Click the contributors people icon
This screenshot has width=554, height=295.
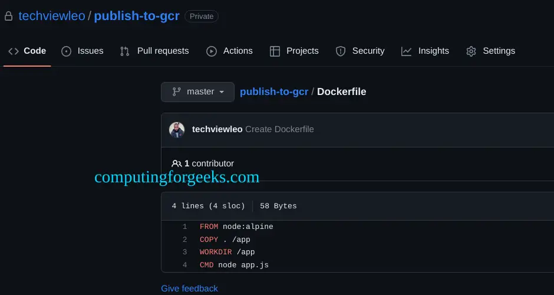[x=177, y=163]
